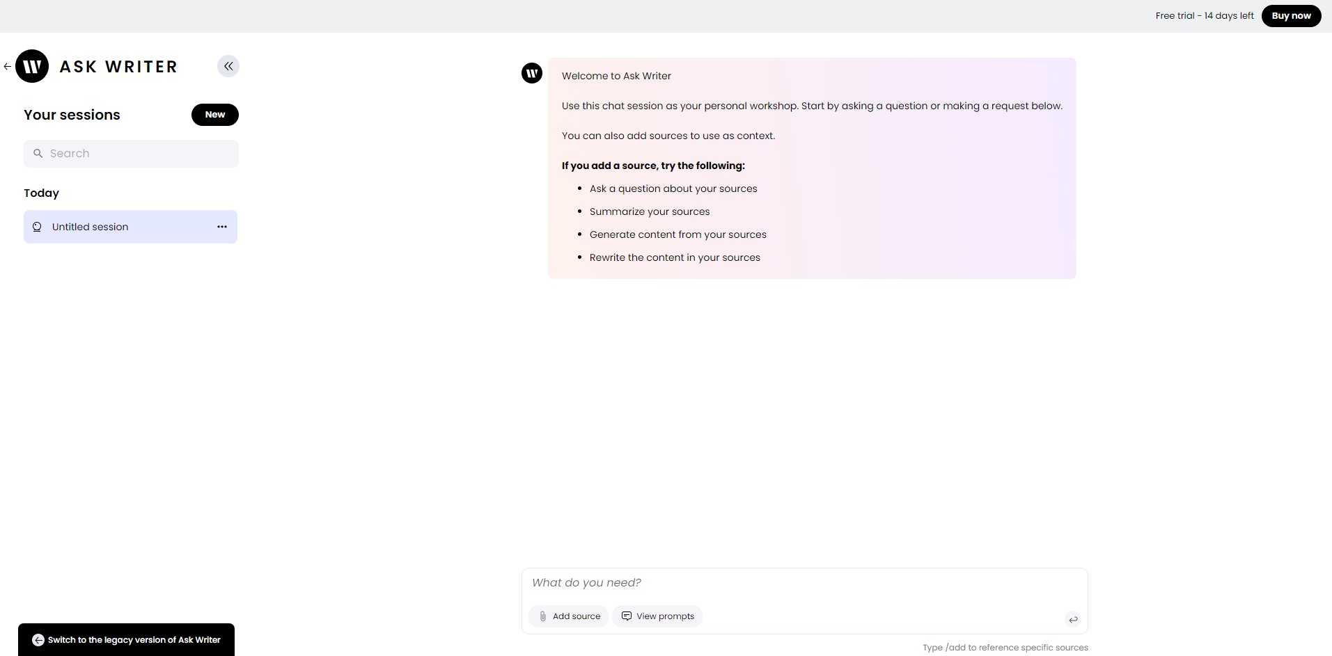Click 'Summarize your sources' bullet
The height and width of the screenshot is (656, 1332).
click(650, 211)
